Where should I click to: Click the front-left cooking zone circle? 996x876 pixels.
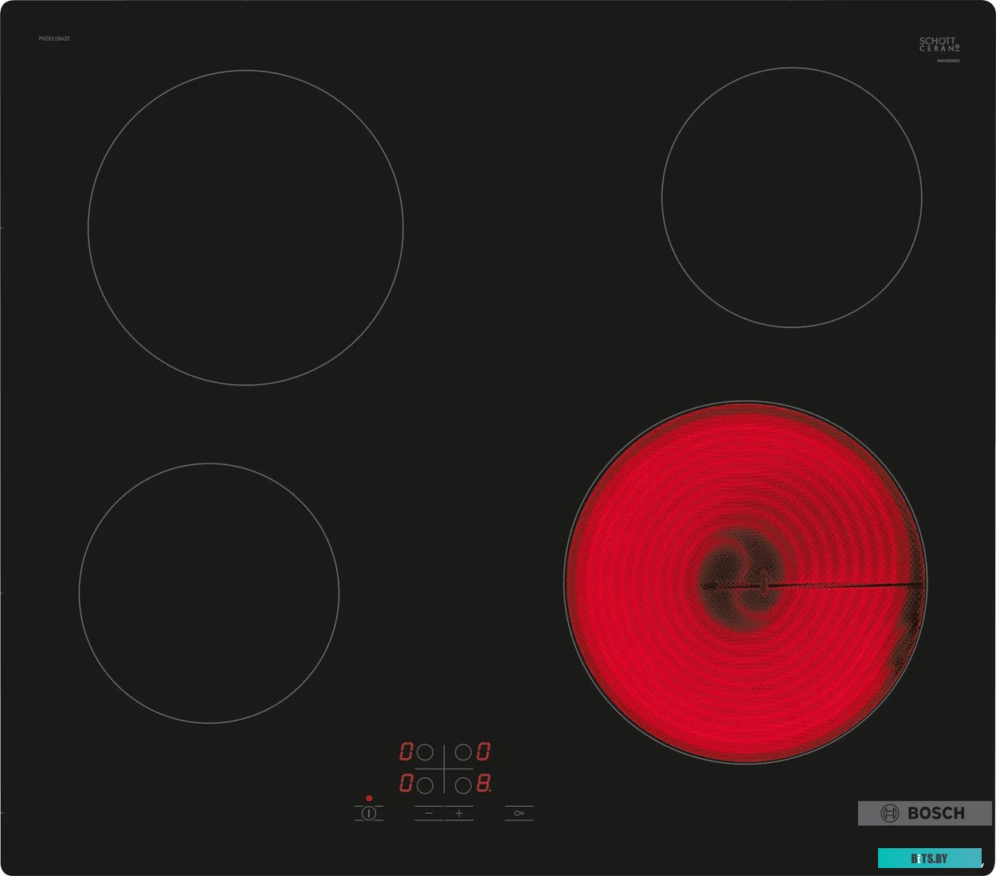[209, 593]
